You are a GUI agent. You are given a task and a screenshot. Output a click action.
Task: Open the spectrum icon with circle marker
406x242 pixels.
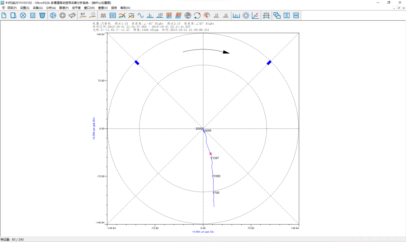click(160, 15)
